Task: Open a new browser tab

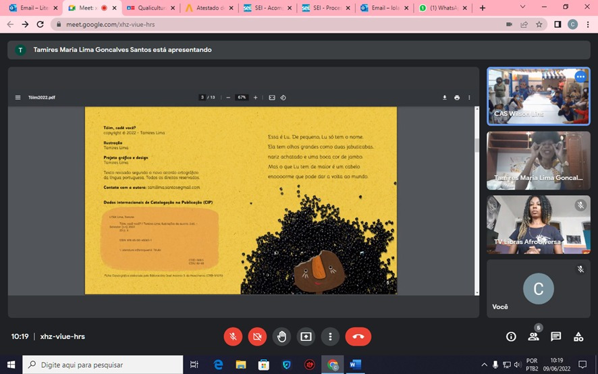Action: [483, 7]
